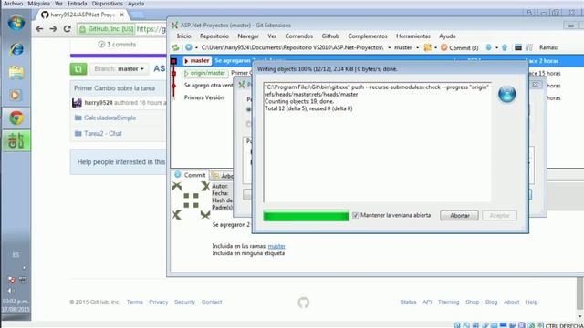Open the Complementos menu
This screenshot has height=328, width=584.
368,36
